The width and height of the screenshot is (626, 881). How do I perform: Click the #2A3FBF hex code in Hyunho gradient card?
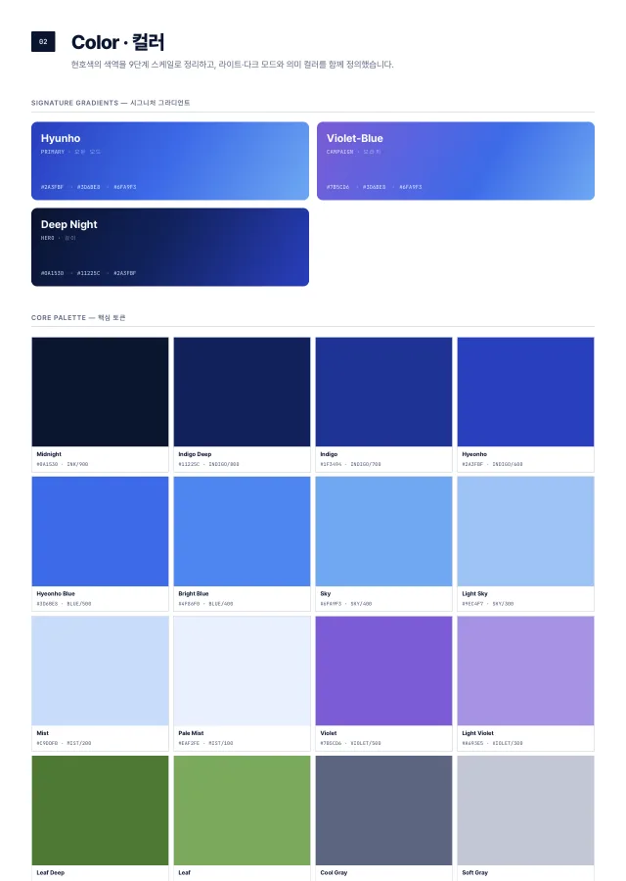pyautogui.click(x=52, y=187)
